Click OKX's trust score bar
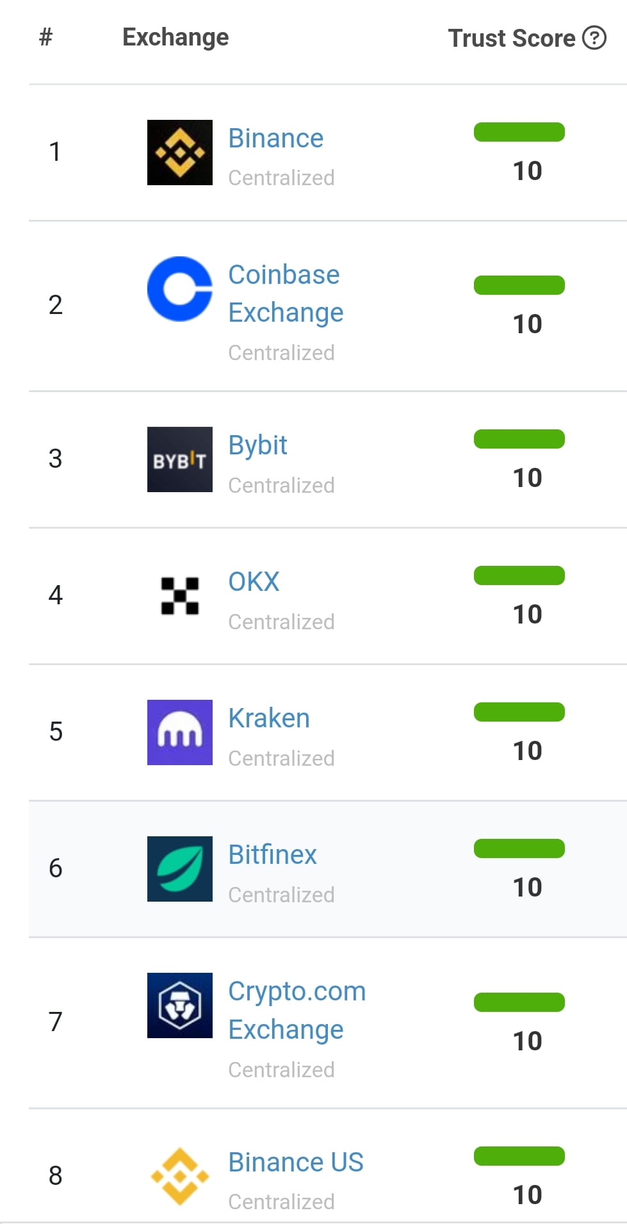627x1224 pixels. (519, 576)
